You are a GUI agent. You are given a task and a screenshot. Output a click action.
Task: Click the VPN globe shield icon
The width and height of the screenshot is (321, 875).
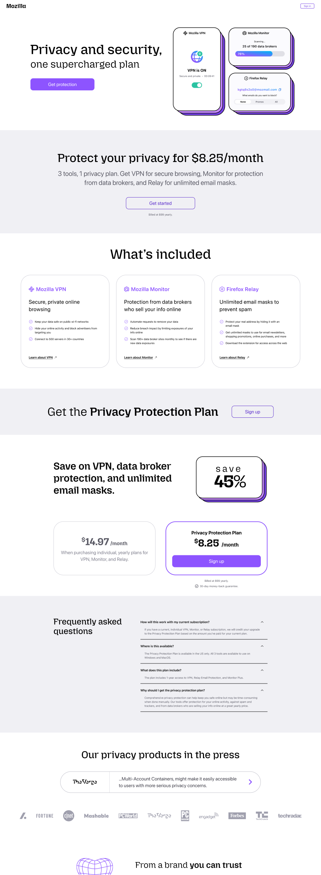click(197, 57)
